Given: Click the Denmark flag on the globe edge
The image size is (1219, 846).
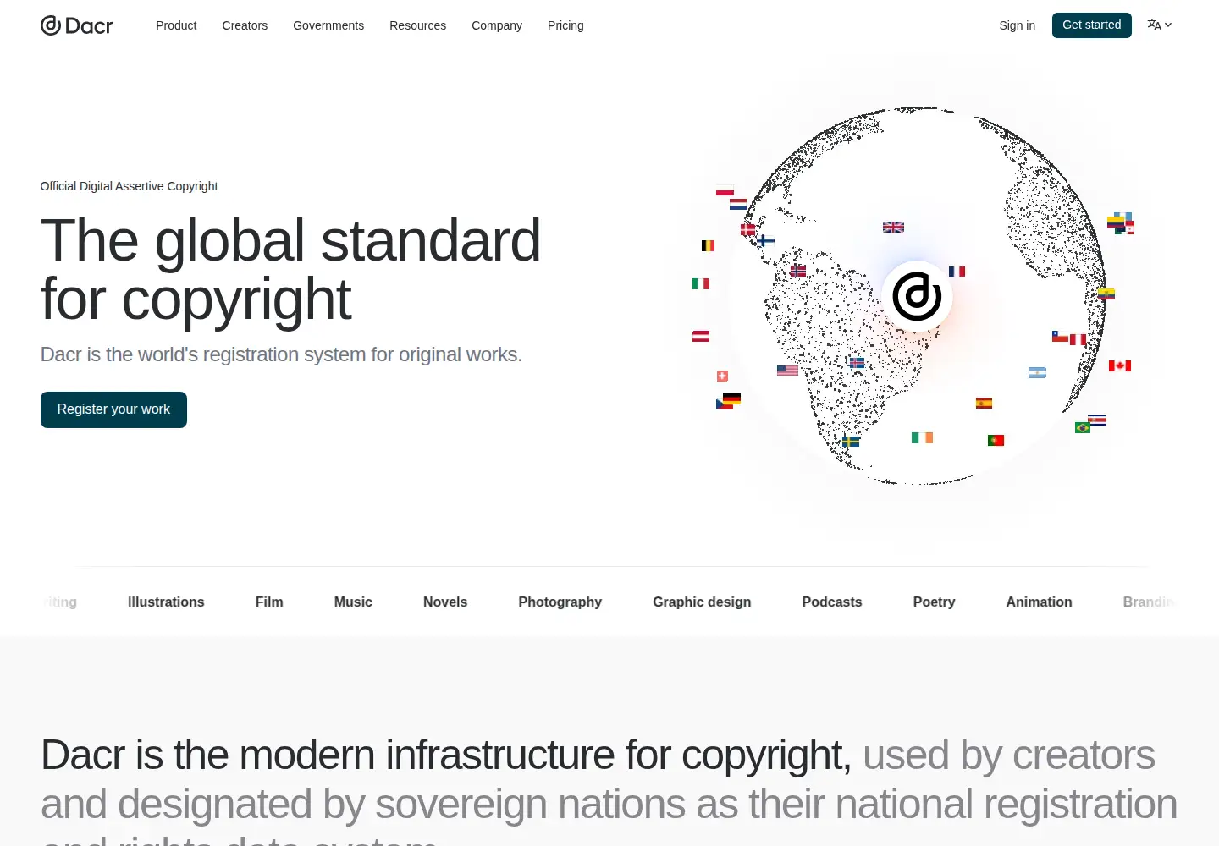Looking at the screenshot, I should pos(748,229).
